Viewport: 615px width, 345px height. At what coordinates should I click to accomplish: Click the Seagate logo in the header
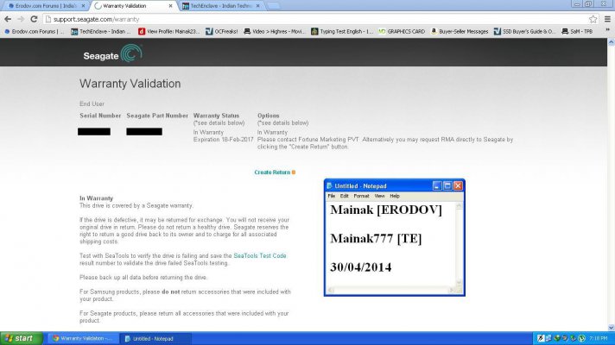(x=112, y=53)
